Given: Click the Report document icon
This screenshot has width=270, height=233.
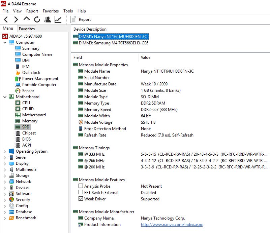Looking at the screenshot, I should coord(73,20).
